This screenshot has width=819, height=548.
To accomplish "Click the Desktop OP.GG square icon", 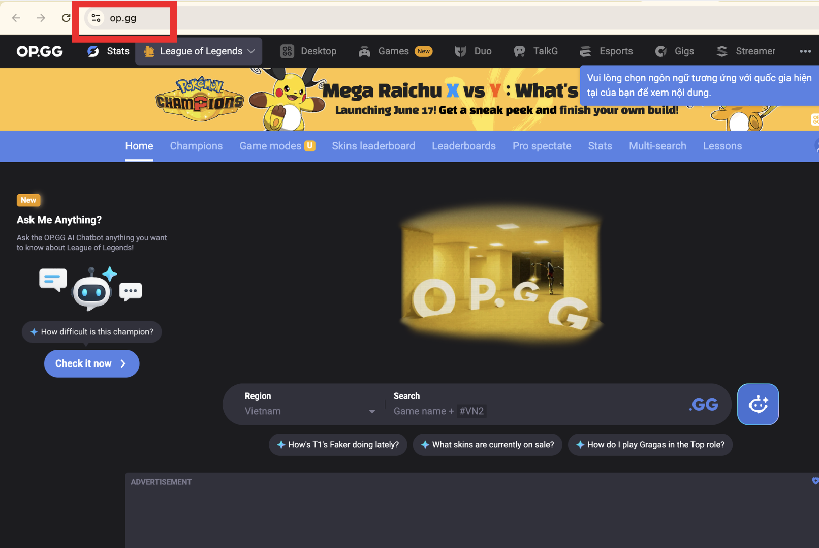I will click(x=287, y=51).
